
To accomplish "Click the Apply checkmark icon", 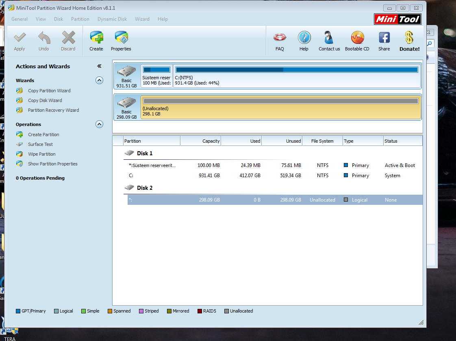I will 20,37.
